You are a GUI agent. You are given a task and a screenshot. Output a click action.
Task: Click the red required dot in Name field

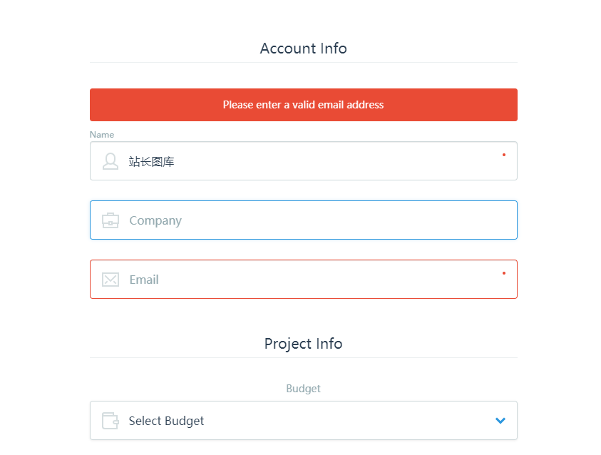pos(504,154)
